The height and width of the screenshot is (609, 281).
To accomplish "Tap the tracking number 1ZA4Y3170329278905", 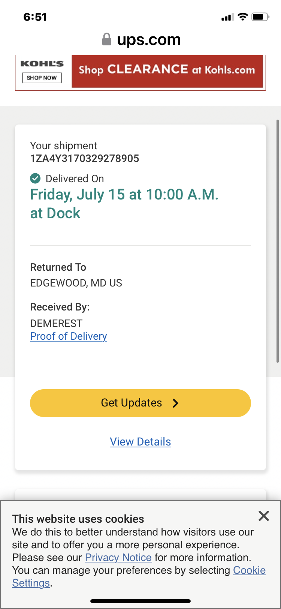I will tap(85, 159).
